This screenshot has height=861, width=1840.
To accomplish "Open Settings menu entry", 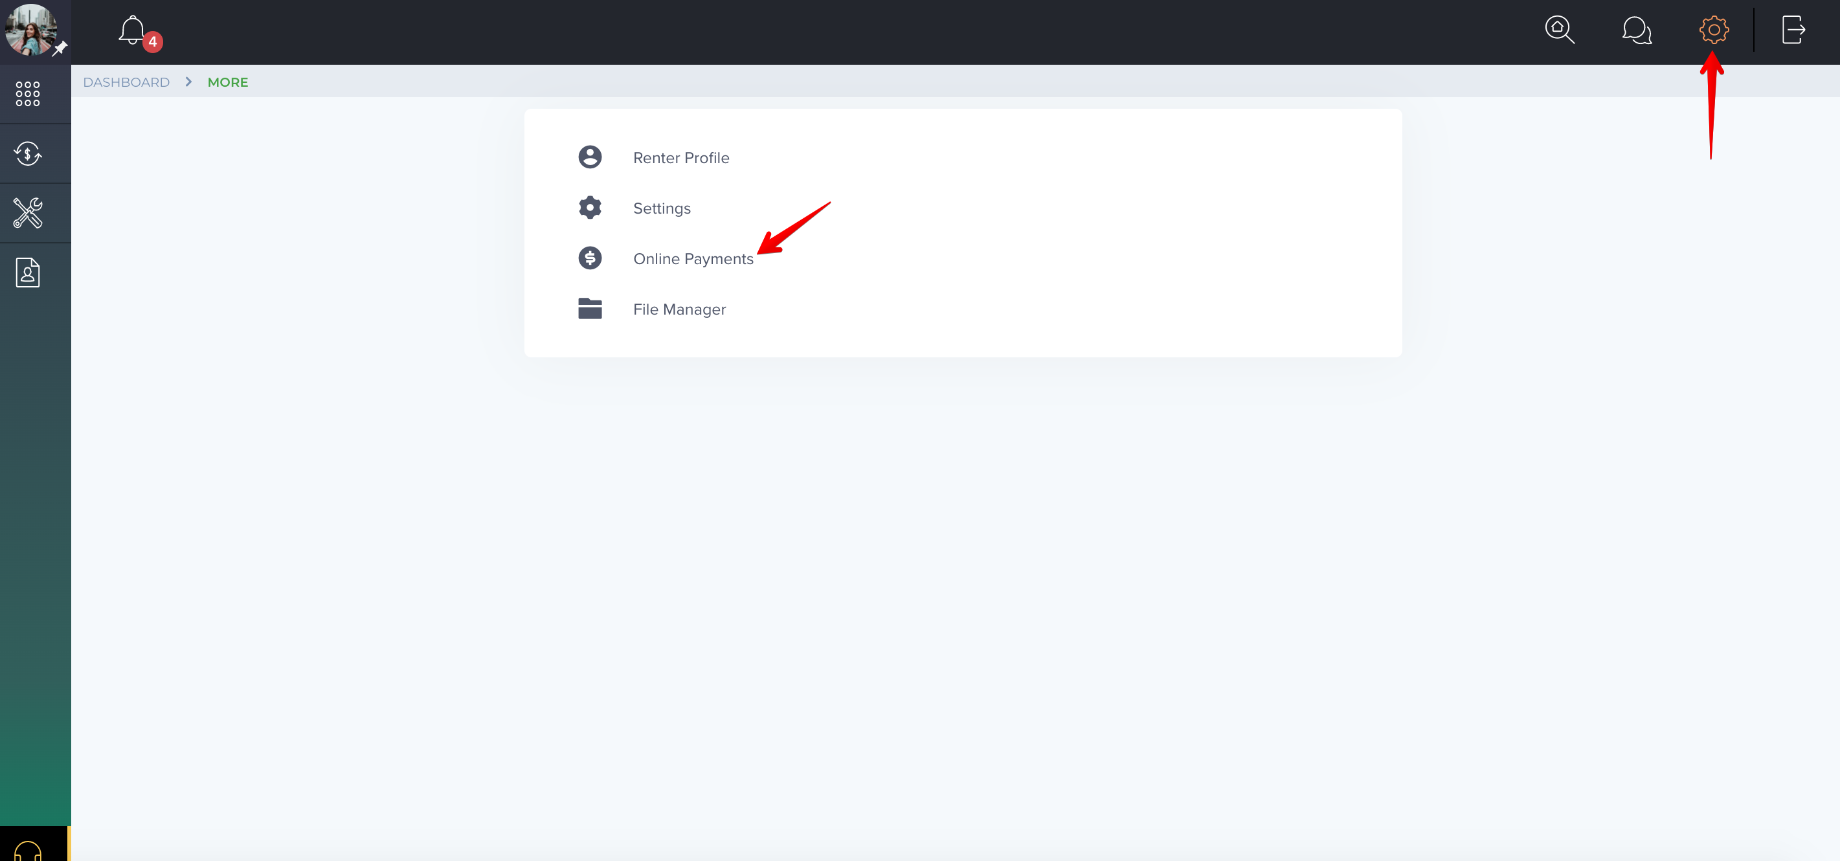I will (662, 208).
